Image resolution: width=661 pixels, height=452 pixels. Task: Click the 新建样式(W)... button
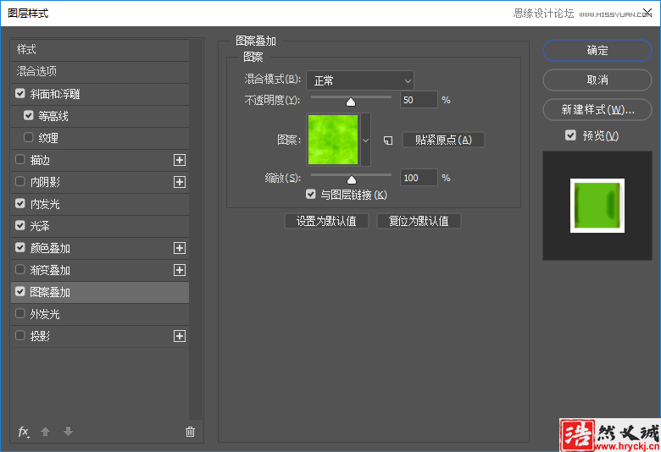597,109
